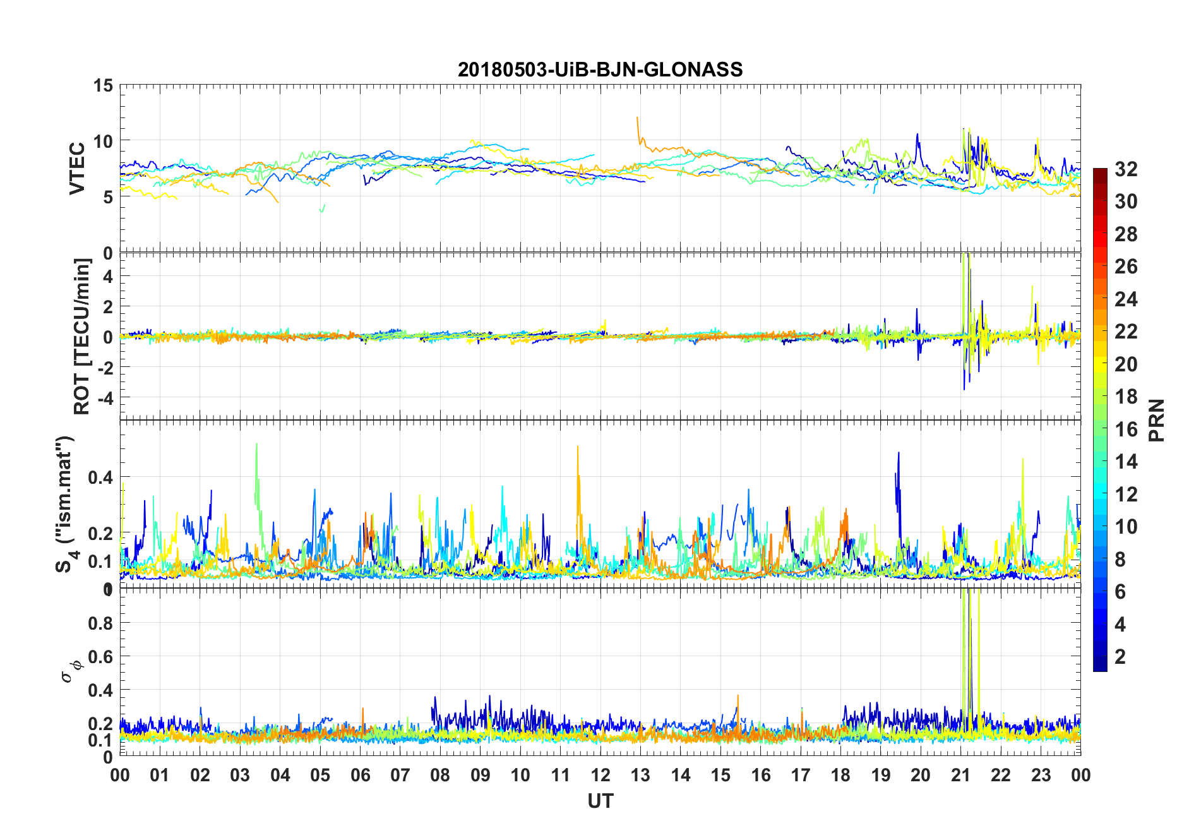This screenshot has width=1201, height=840.
Task: Click the sigma phi tick label 0.8
Action: point(100,623)
